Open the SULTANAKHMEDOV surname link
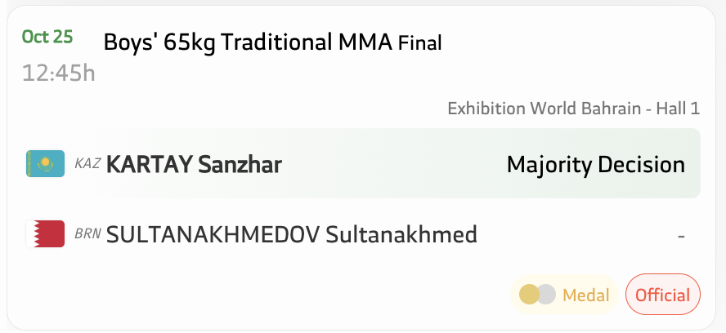 point(213,236)
